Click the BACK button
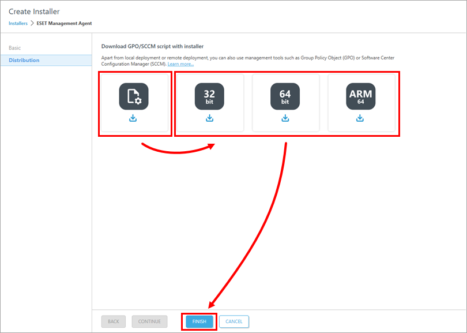Viewport: 467px width, 333px height. pyautogui.click(x=113, y=321)
